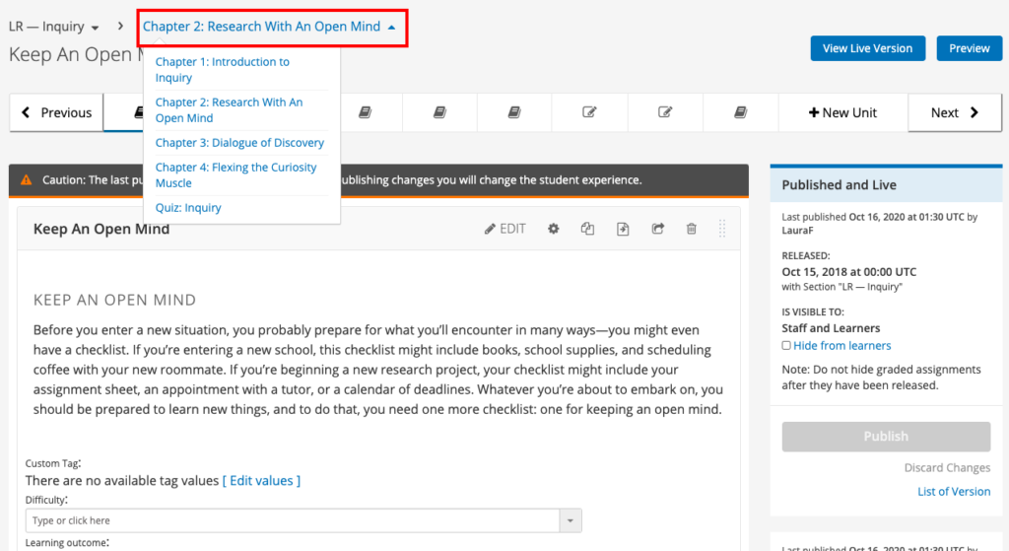The width and height of the screenshot is (1009, 551).
Task: Click the View Live Version button
Action: point(867,48)
